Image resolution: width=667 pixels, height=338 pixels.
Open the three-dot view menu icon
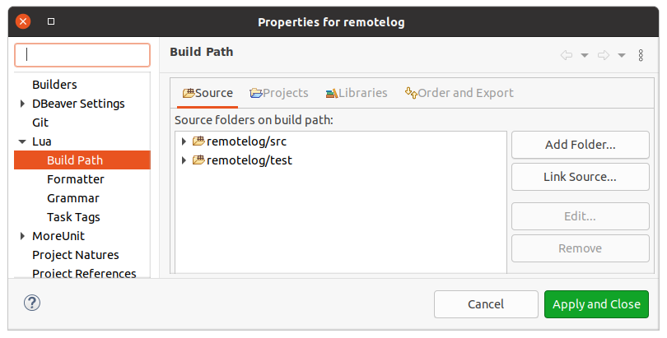[641, 55]
